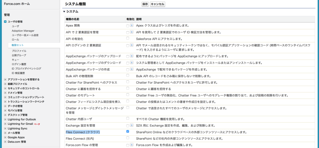Screen dimensions: 319x148
Task: Enable Chatter フィードにシステム項目値を挿入 checkbox
Action: (x=127, y=101)
